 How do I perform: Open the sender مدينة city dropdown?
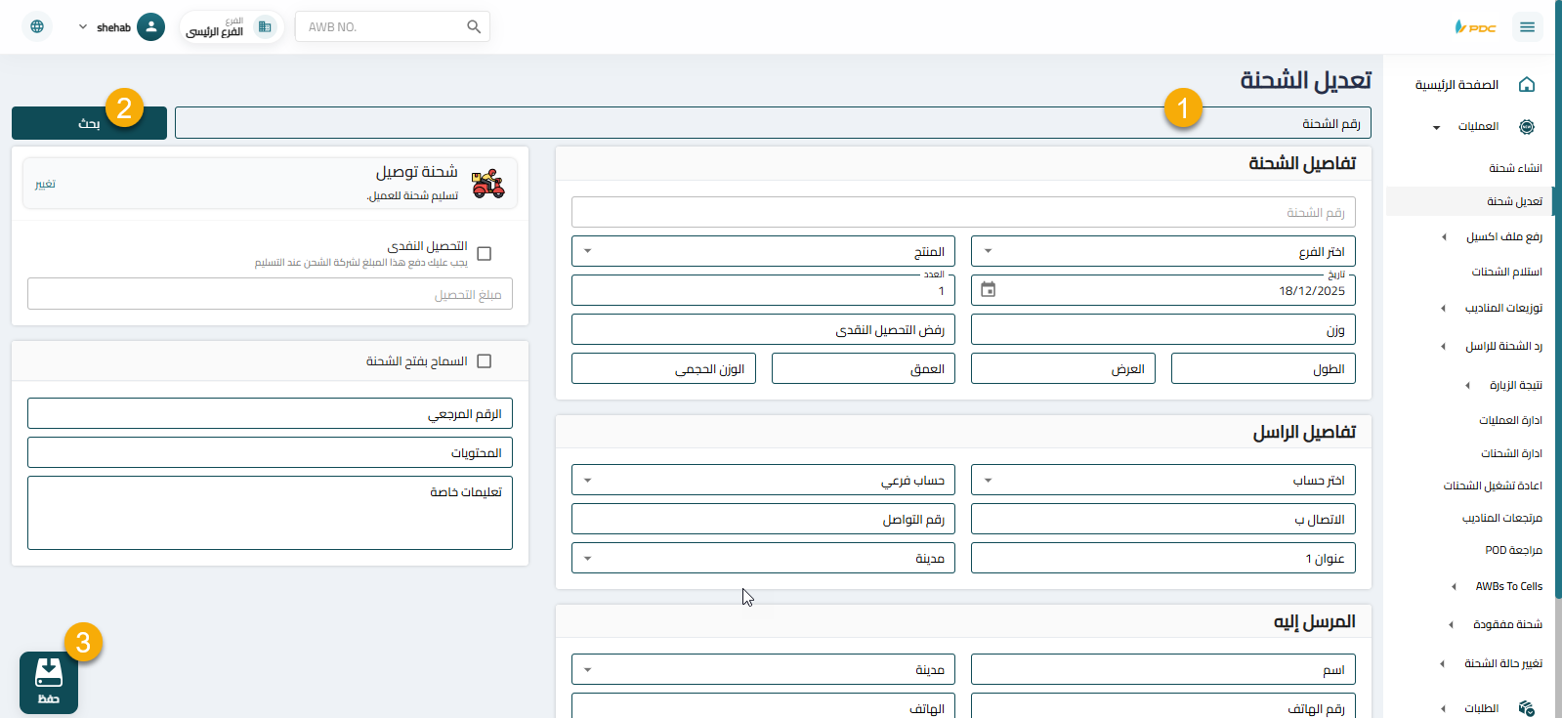click(x=763, y=558)
